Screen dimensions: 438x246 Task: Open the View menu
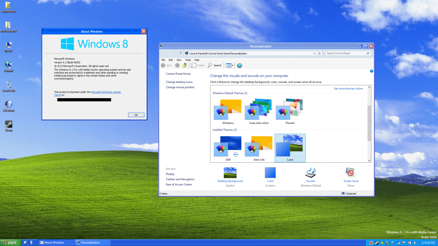179,60
